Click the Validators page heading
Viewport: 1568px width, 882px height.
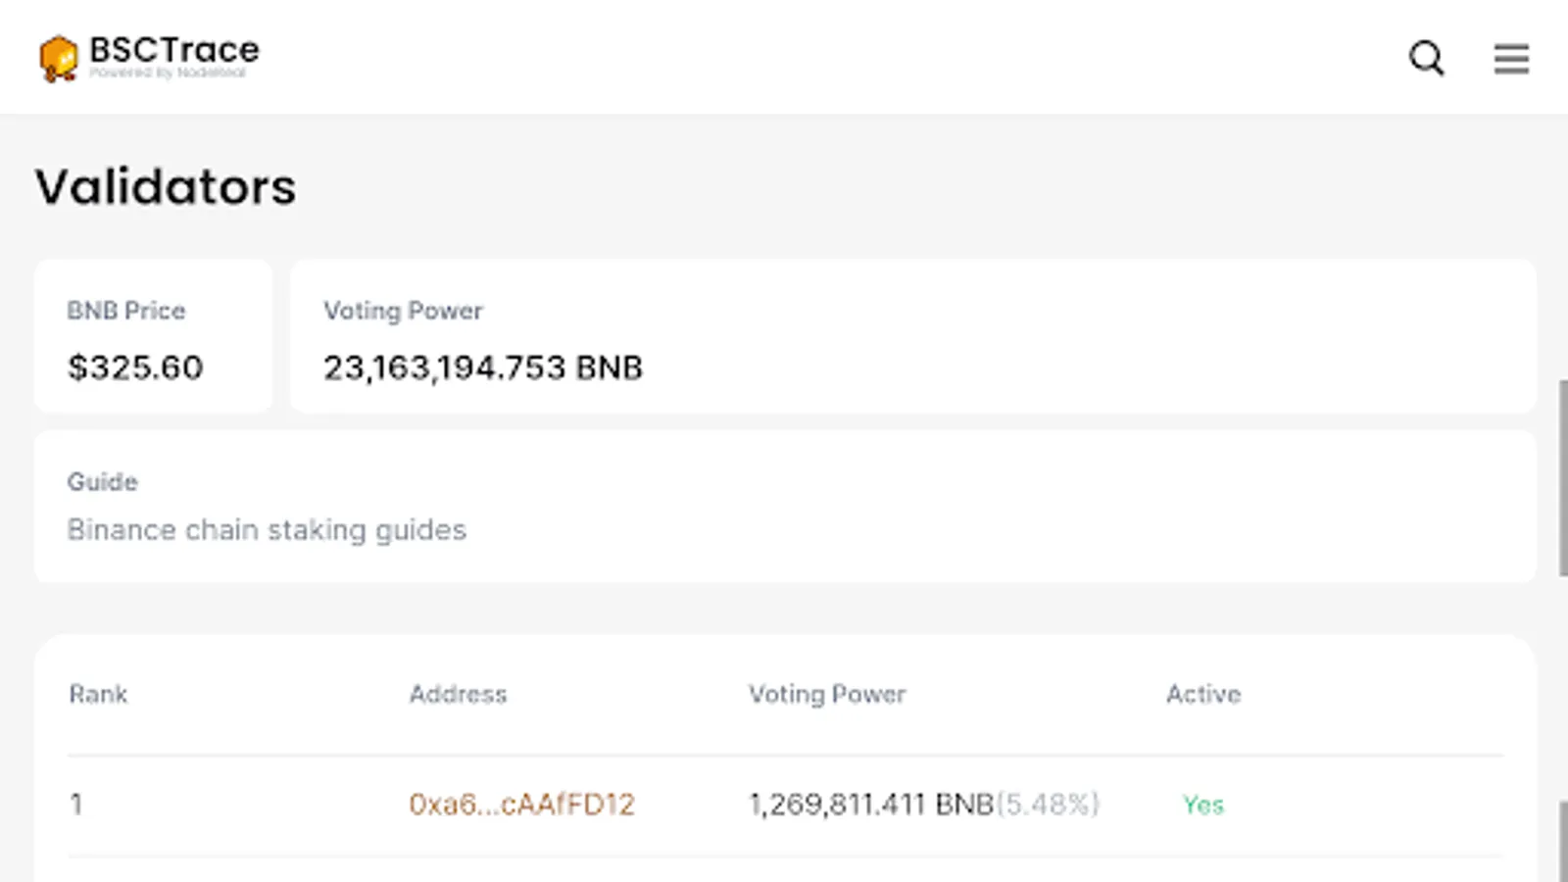click(x=166, y=186)
